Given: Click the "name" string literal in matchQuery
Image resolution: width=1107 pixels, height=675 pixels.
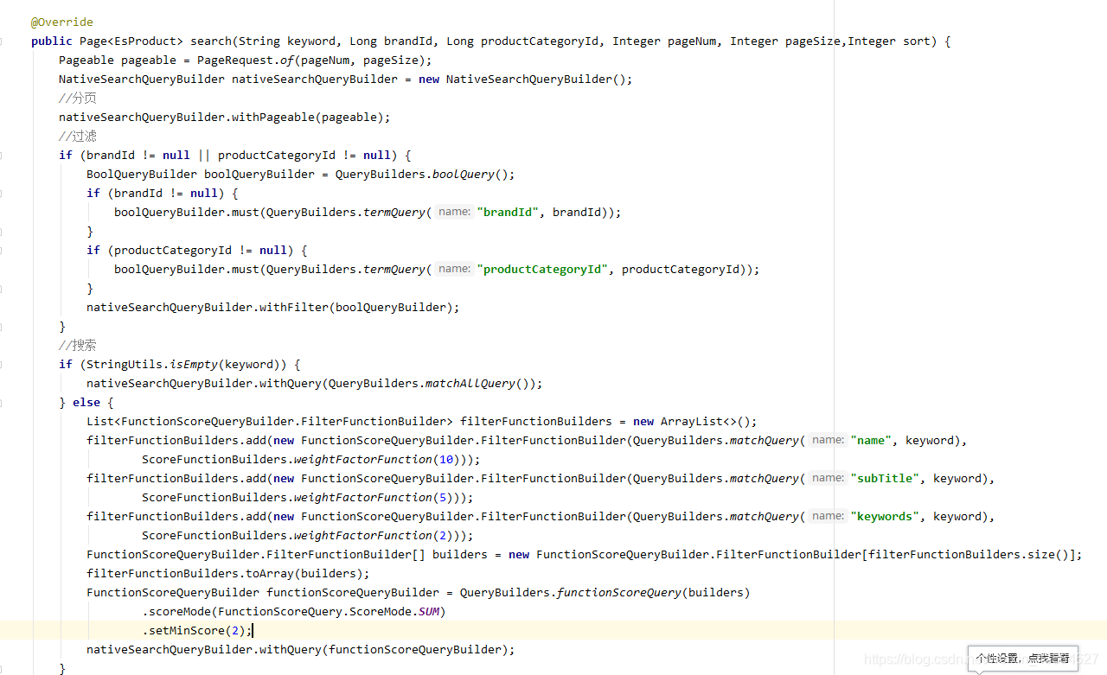Looking at the screenshot, I should coord(871,440).
